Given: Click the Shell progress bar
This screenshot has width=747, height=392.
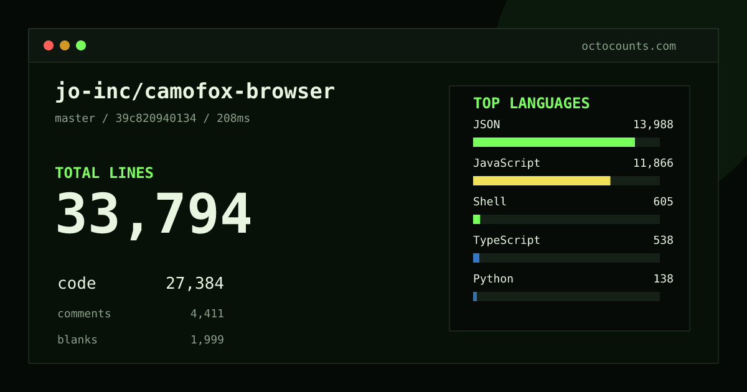Looking at the screenshot, I should point(566,219).
